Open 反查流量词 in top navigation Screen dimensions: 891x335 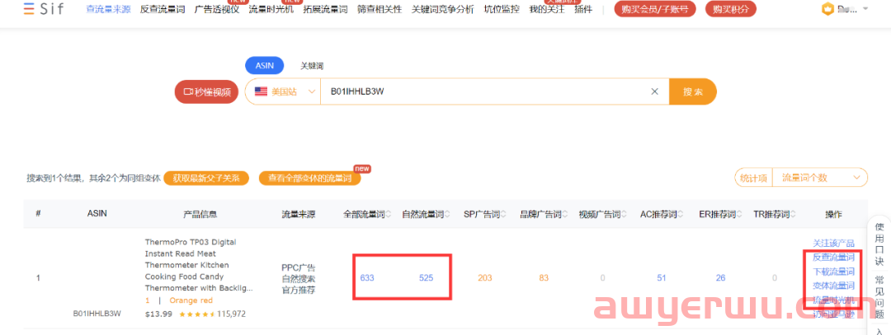coord(163,10)
